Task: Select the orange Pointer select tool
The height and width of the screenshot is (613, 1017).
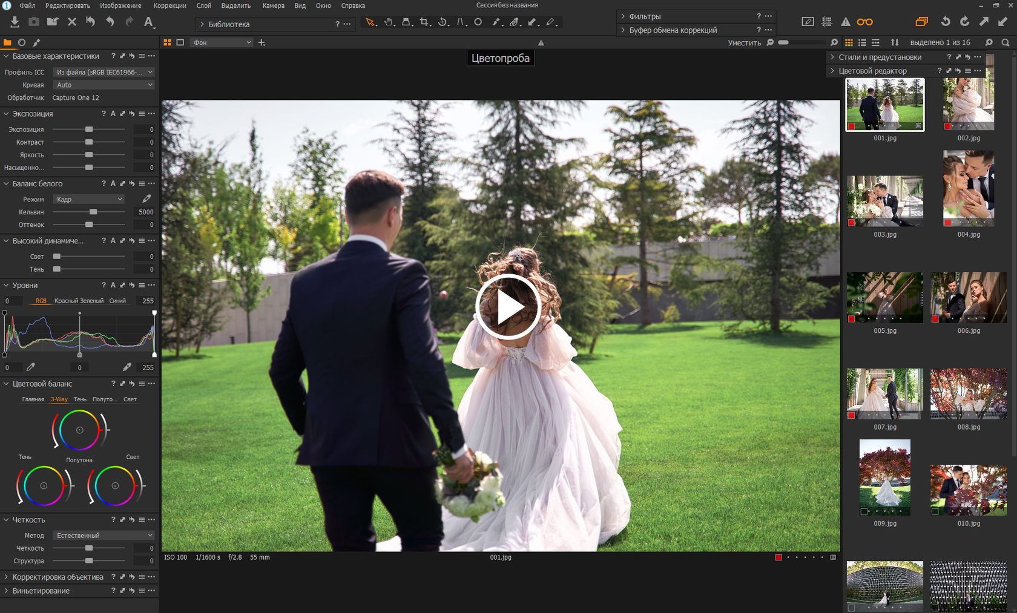Action: [370, 22]
